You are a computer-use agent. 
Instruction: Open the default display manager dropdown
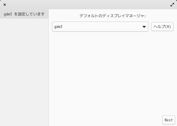[100, 27]
